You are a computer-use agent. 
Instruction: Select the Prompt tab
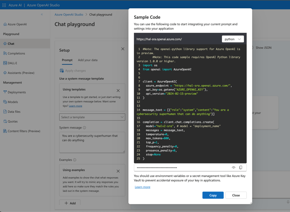click(x=67, y=60)
